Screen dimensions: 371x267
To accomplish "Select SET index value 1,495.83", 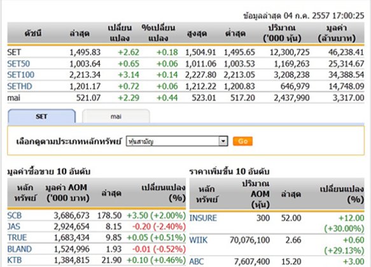I will tap(85, 52).
